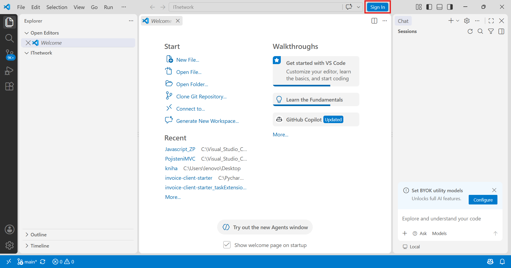The image size is (511, 268).
Task: Toggle the bottom Panel visibility
Action: pos(439,7)
